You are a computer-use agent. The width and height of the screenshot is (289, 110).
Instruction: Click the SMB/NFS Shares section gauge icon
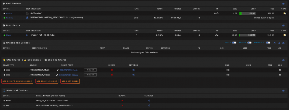click(284, 60)
